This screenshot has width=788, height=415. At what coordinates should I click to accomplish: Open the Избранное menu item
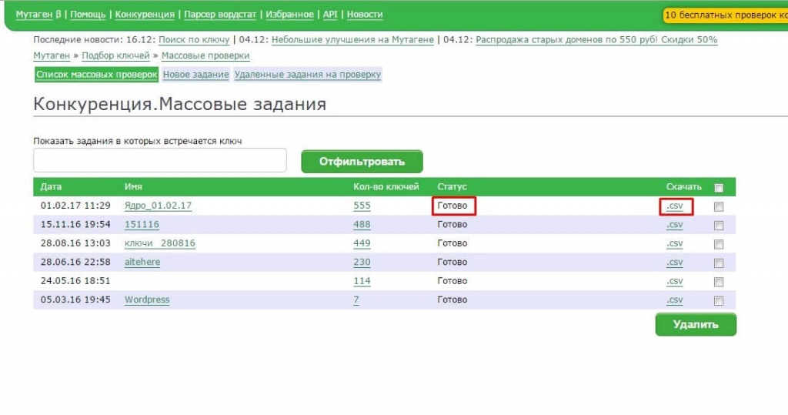coord(291,15)
